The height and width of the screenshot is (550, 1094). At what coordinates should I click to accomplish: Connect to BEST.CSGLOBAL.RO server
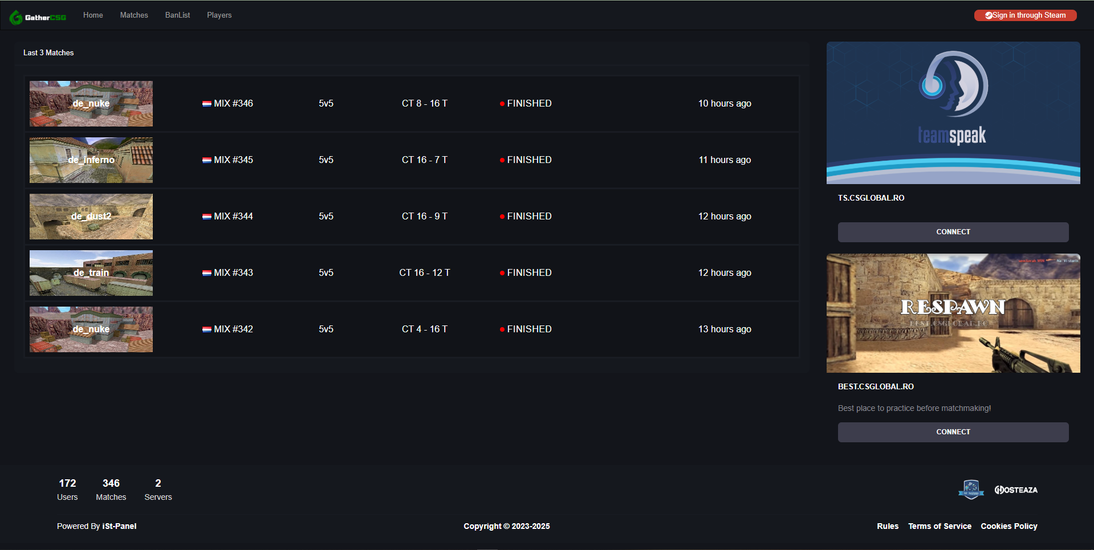click(953, 432)
